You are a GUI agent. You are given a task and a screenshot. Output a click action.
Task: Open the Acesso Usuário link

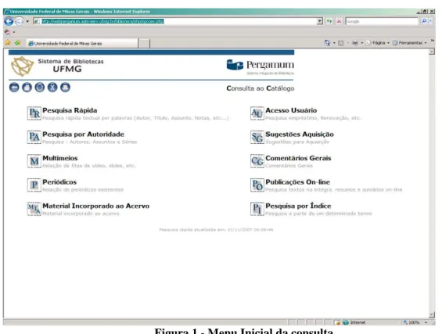point(291,110)
